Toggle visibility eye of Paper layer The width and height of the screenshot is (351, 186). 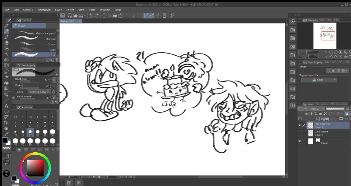300,141
